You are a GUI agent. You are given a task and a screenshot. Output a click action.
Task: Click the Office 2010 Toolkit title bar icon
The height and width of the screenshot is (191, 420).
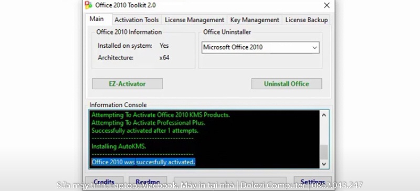point(88,5)
